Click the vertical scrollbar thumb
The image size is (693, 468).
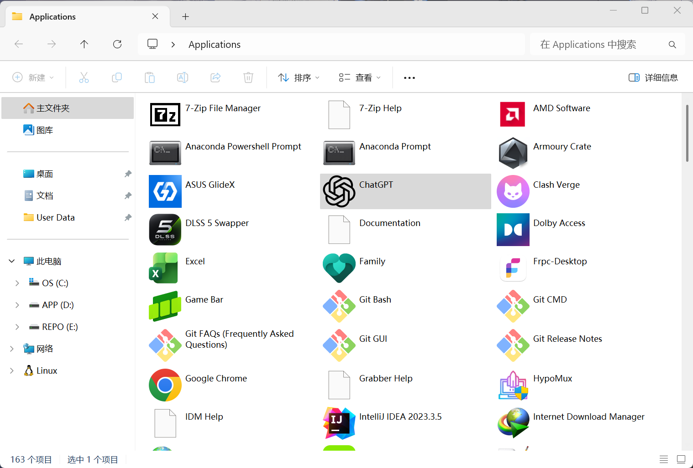[687, 133]
